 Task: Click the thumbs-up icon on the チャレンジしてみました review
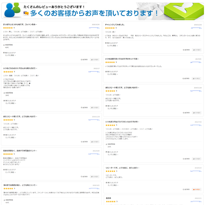pyautogui.click(x=194, y=50)
